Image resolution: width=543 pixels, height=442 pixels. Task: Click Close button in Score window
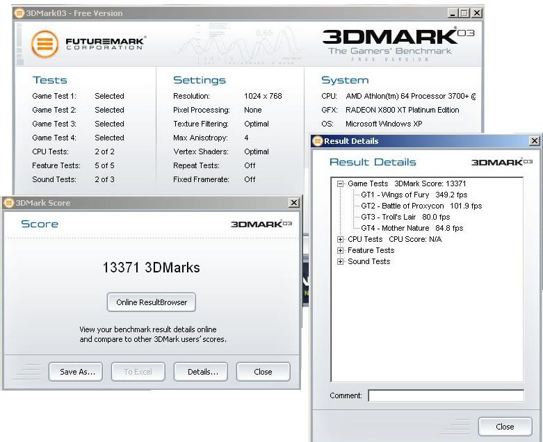click(264, 372)
